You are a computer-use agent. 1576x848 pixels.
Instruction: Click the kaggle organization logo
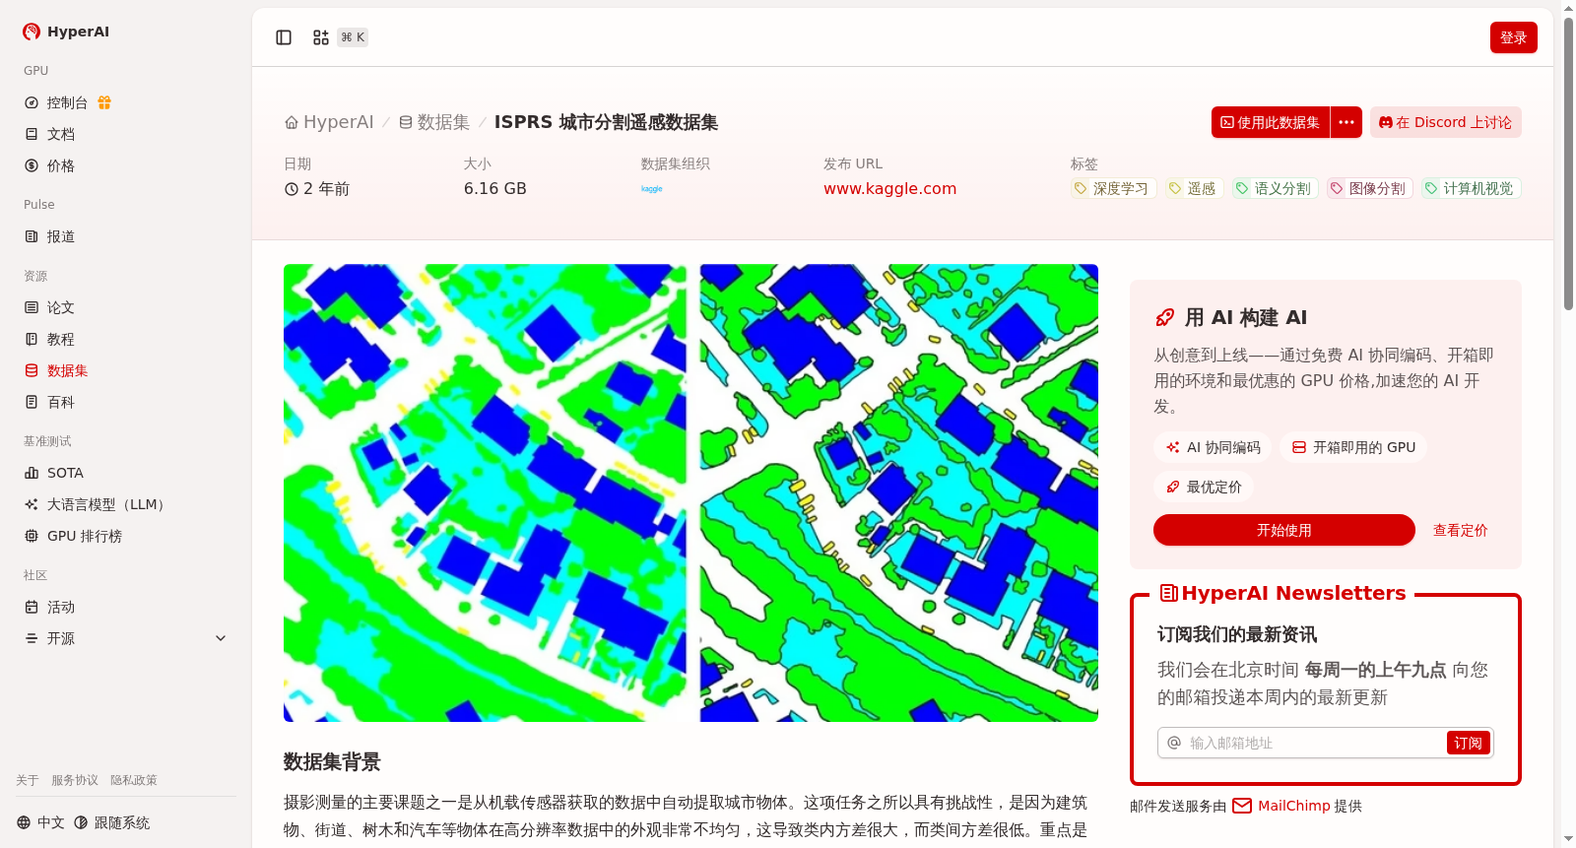(652, 188)
